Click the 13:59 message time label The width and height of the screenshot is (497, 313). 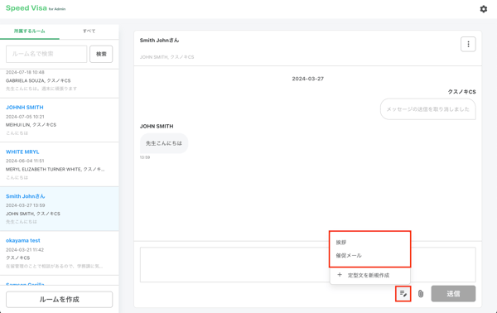click(145, 157)
